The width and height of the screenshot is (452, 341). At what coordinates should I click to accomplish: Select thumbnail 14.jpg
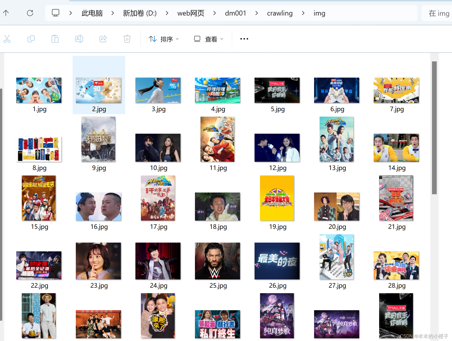pyautogui.click(x=396, y=148)
